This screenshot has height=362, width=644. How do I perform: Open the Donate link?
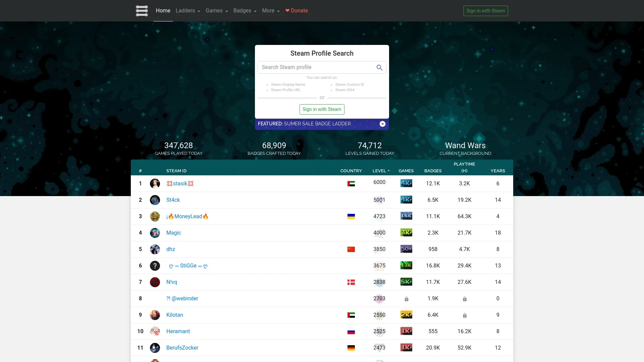click(296, 10)
